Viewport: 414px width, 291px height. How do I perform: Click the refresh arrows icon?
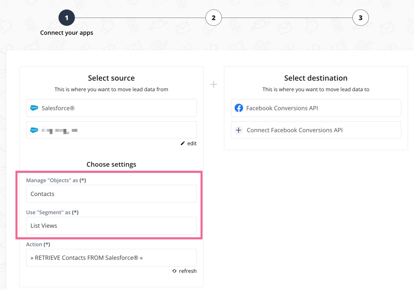tap(174, 271)
